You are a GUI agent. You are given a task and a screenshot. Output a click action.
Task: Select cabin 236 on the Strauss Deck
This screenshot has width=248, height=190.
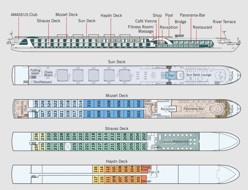coord(36,136)
